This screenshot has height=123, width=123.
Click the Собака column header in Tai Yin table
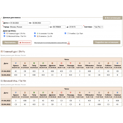108,95
